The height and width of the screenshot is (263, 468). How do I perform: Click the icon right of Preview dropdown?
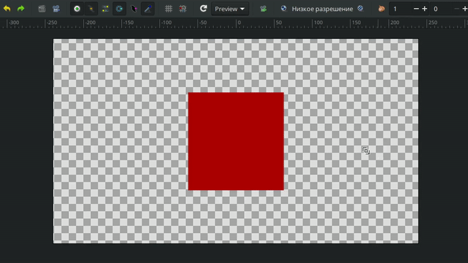tap(263, 9)
